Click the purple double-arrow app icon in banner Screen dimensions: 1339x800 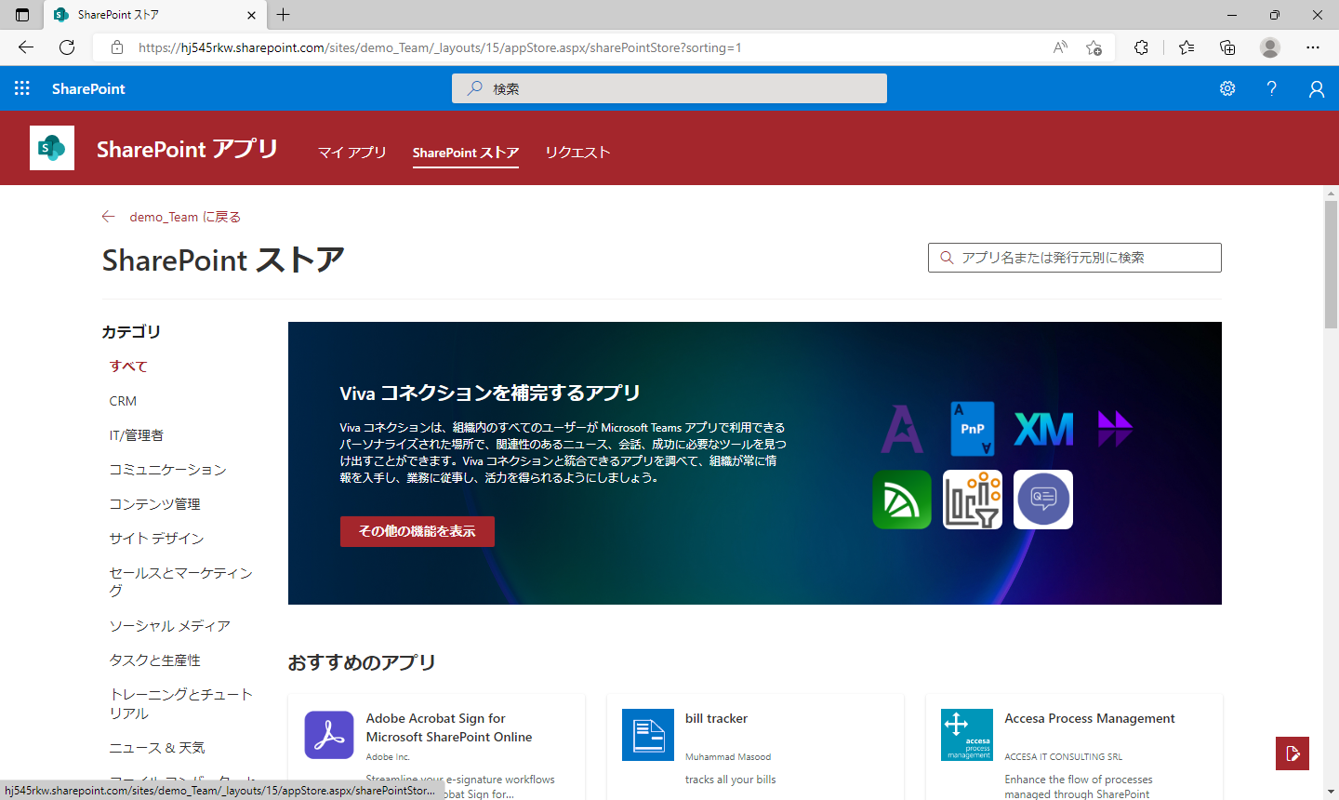(x=1115, y=429)
